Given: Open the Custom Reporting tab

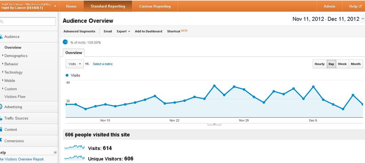Looking at the screenshot, I should [155, 6].
